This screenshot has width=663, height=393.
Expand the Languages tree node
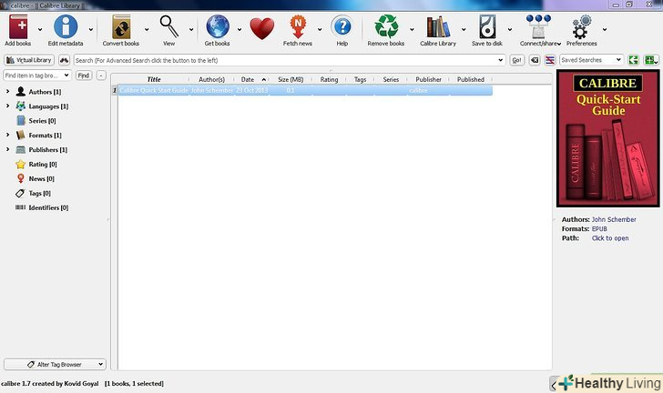(x=7, y=106)
